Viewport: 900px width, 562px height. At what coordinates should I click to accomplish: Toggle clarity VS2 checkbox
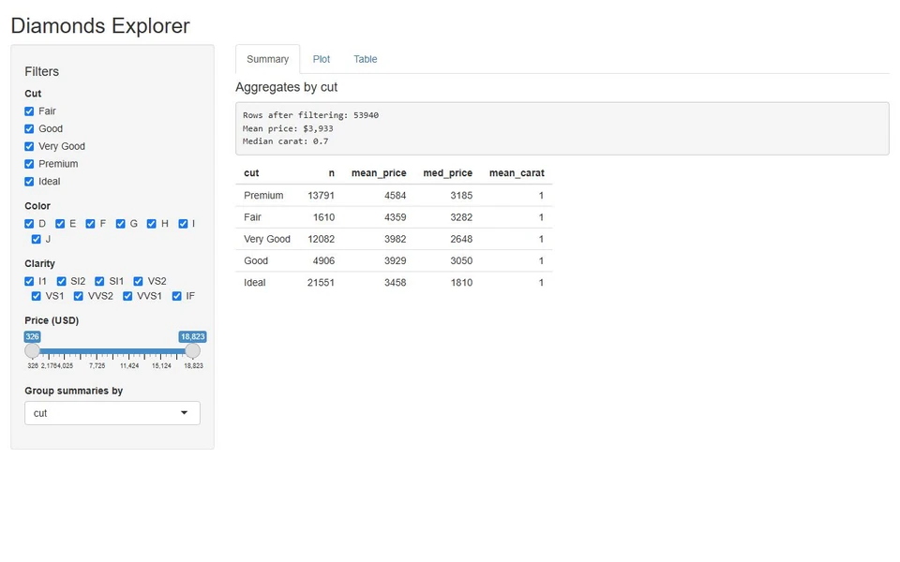pyautogui.click(x=139, y=281)
